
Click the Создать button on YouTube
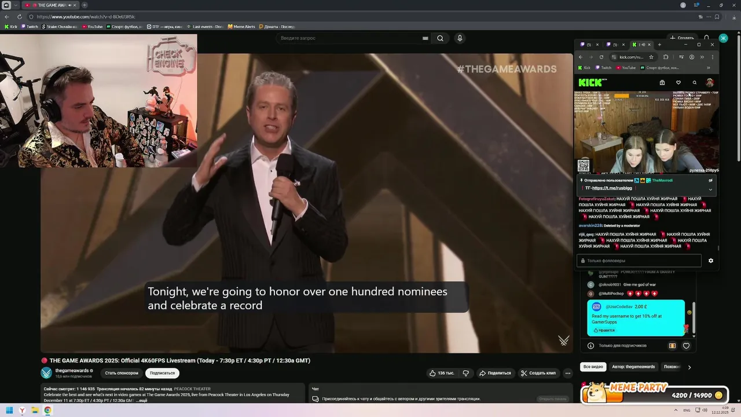[x=681, y=38]
